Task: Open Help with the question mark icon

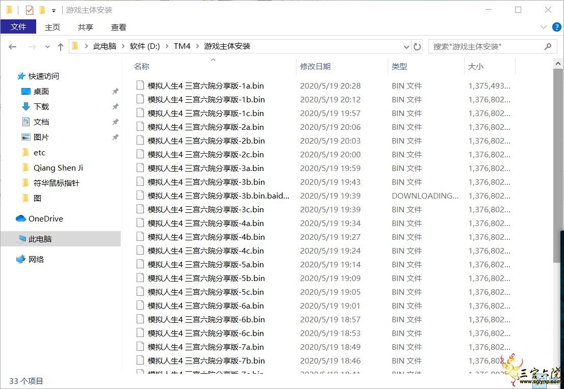Action: [x=557, y=27]
